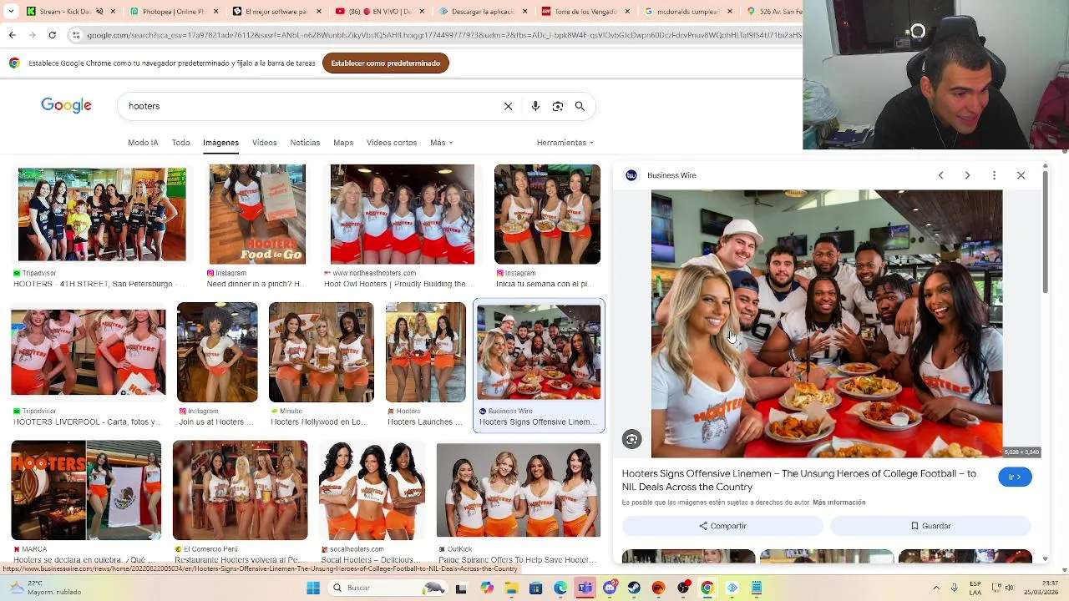Show next image in preview panel

(967, 175)
